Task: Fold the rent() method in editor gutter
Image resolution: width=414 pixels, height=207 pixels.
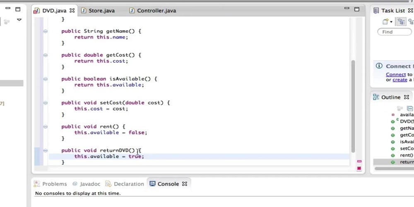Action: tap(45, 127)
